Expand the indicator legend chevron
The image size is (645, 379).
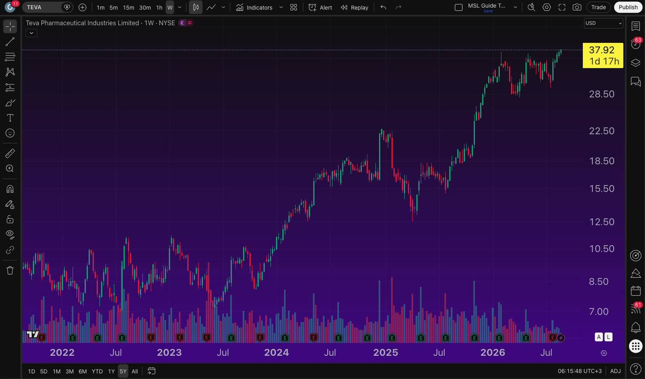(31, 33)
